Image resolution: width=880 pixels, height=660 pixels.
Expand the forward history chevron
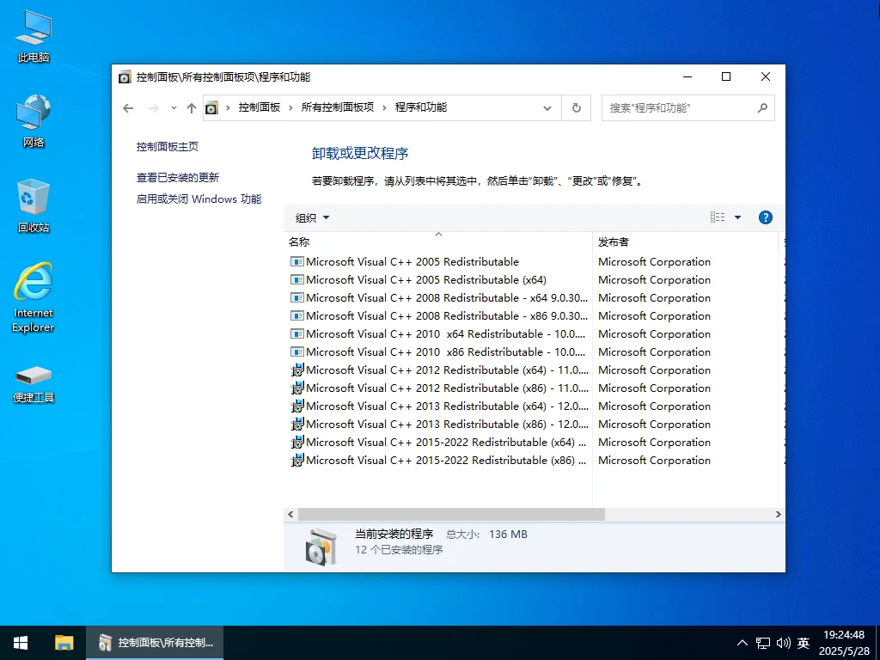[173, 107]
